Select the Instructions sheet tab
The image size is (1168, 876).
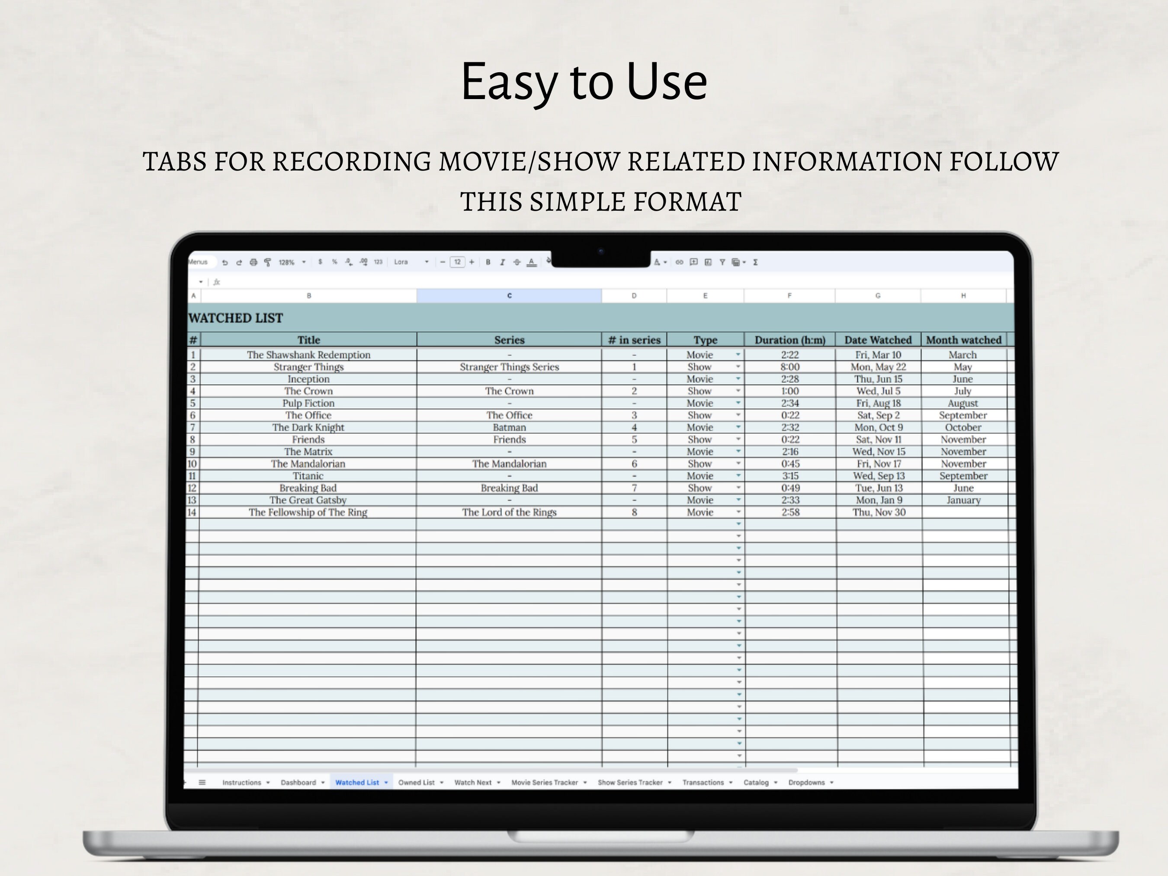(243, 783)
